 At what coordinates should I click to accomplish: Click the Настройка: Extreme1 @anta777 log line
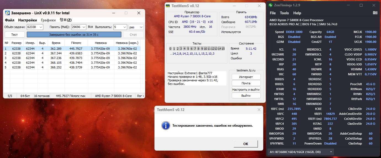tap(190, 73)
